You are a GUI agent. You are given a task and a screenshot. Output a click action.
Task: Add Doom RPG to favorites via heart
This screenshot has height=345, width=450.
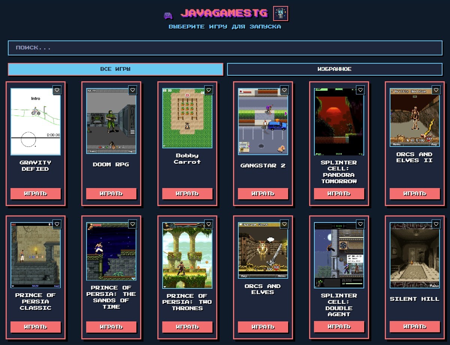(133, 90)
